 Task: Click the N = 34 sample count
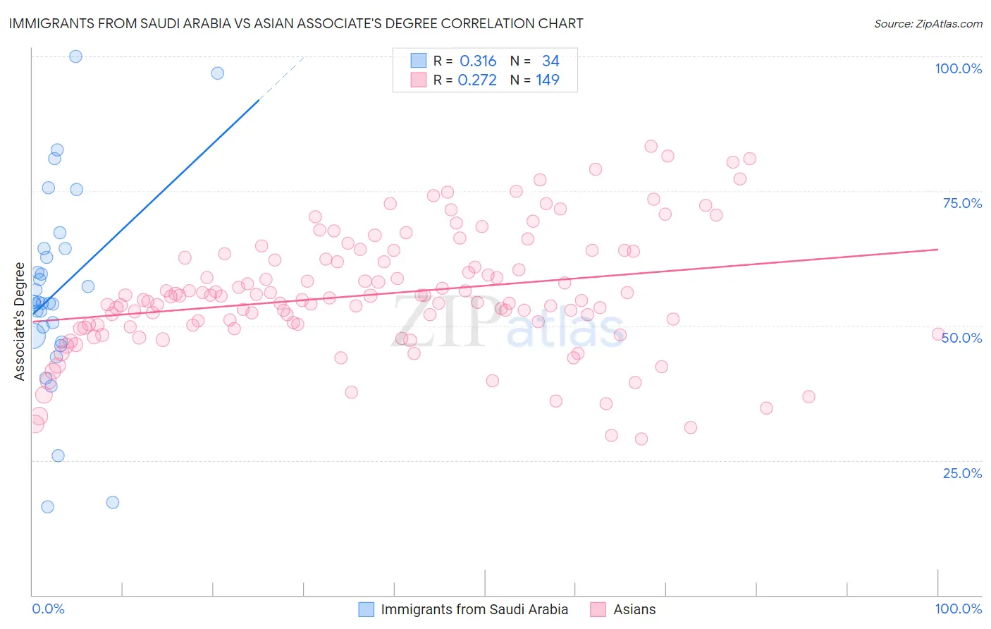coord(535,61)
